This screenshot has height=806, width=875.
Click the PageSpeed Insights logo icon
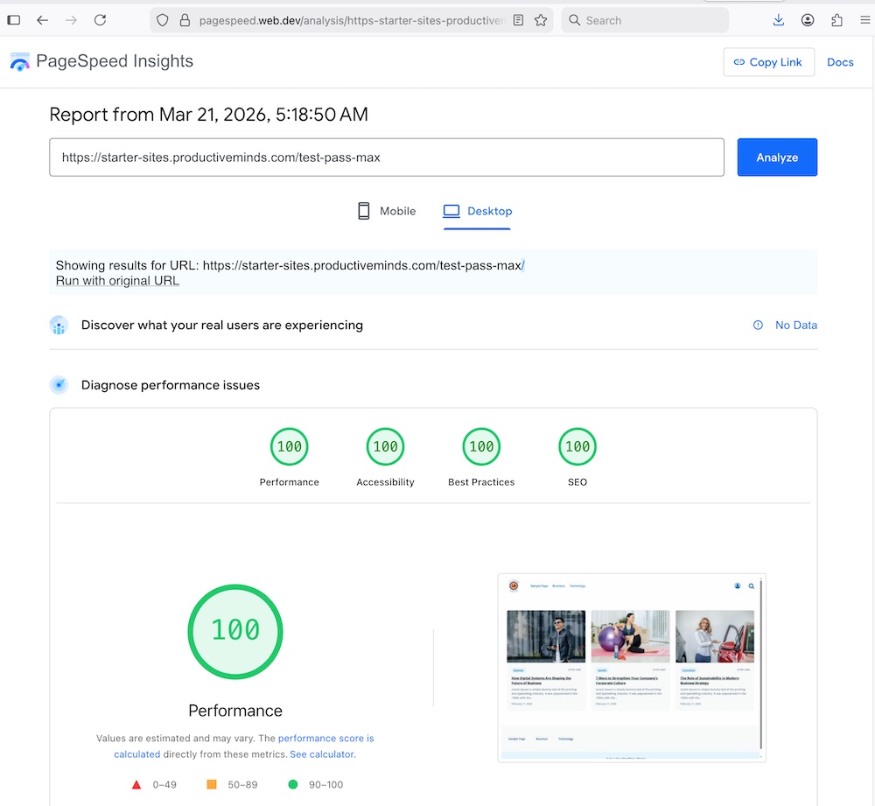point(19,61)
